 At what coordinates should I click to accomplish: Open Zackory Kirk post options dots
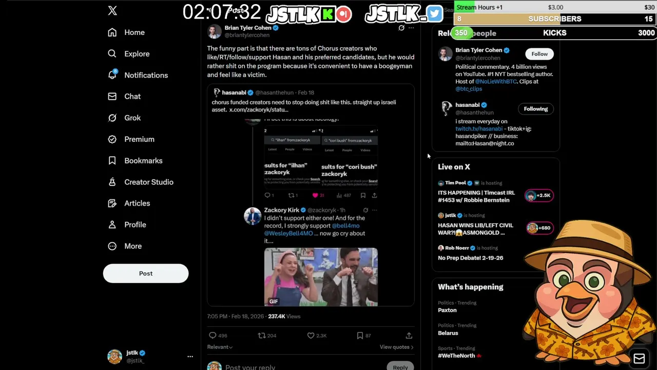click(x=374, y=210)
